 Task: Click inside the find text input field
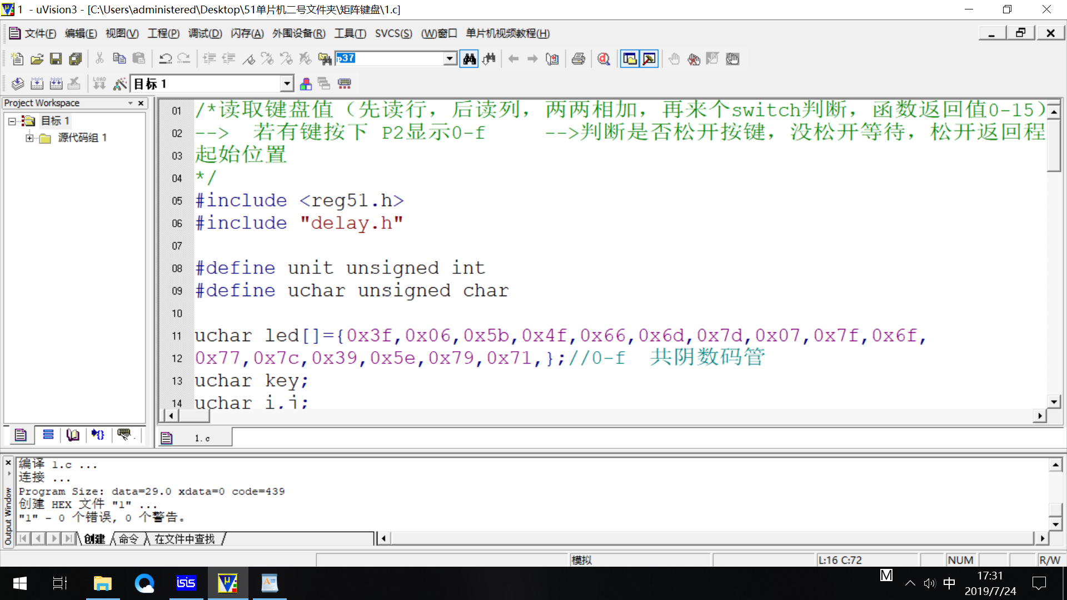(390, 58)
